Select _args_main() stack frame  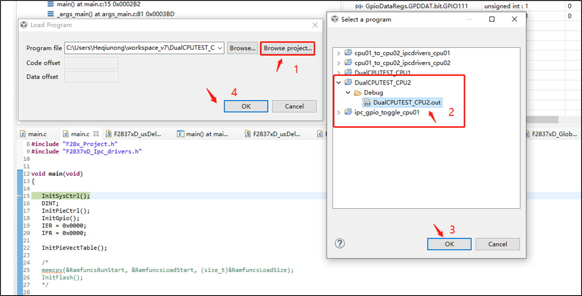click(x=116, y=14)
